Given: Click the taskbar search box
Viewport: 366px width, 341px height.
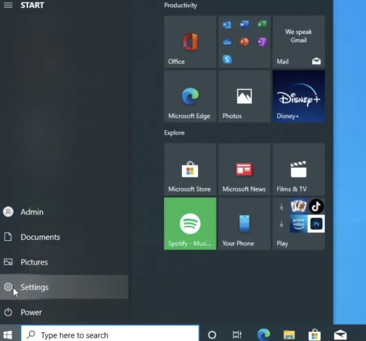Looking at the screenshot, I should coord(110,335).
